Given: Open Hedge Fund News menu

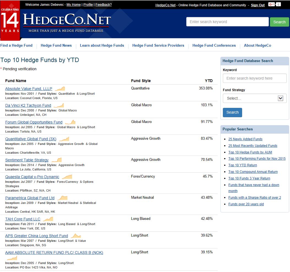Looking at the screenshot, I should click(x=56, y=45).
